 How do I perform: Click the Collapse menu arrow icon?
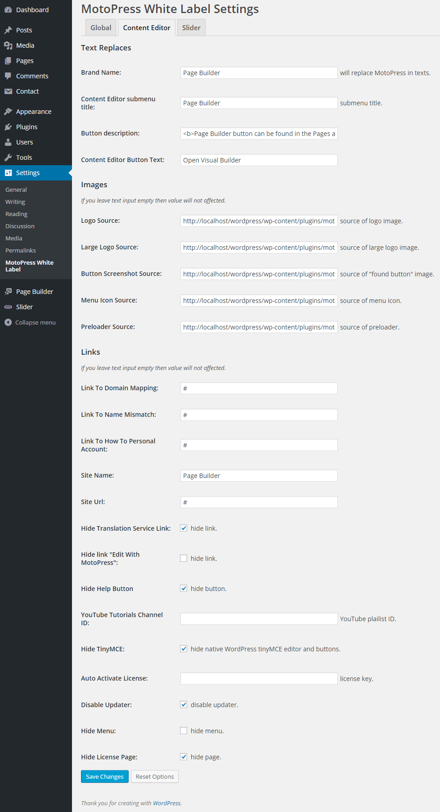[x=8, y=322]
